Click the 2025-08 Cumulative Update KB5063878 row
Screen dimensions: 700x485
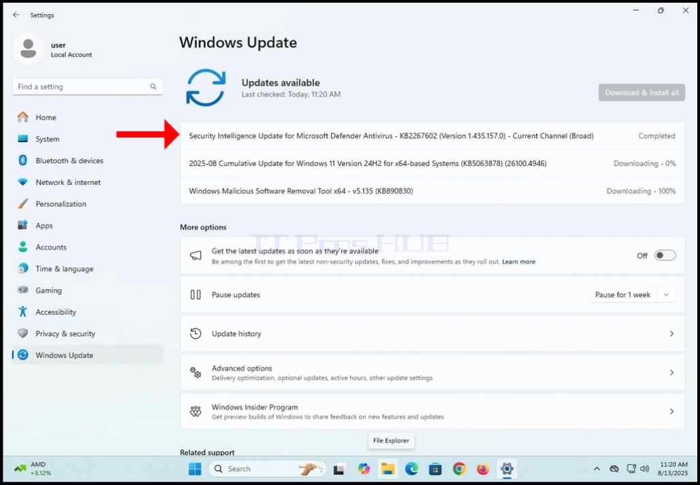point(432,164)
